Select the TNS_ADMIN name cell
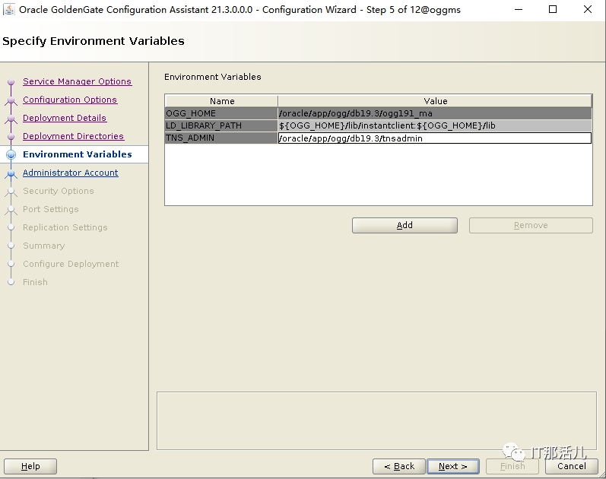The width and height of the screenshot is (606, 479). (221, 138)
